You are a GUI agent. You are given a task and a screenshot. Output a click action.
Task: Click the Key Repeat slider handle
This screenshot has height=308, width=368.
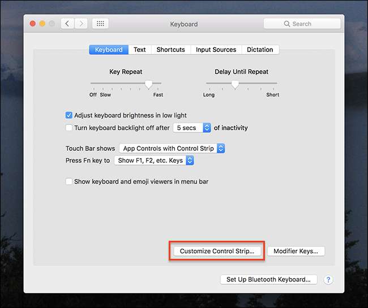(148, 84)
